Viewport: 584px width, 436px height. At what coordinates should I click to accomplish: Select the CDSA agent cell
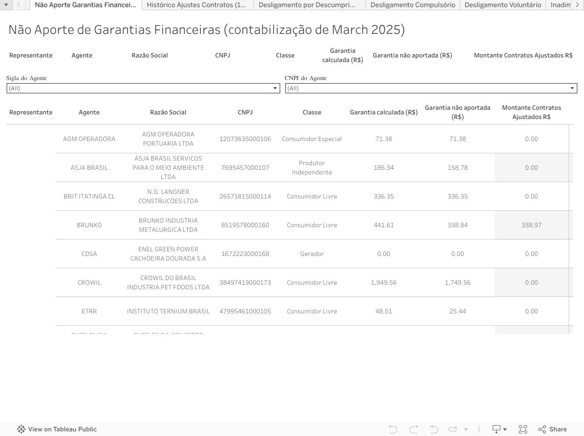coord(89,253)
